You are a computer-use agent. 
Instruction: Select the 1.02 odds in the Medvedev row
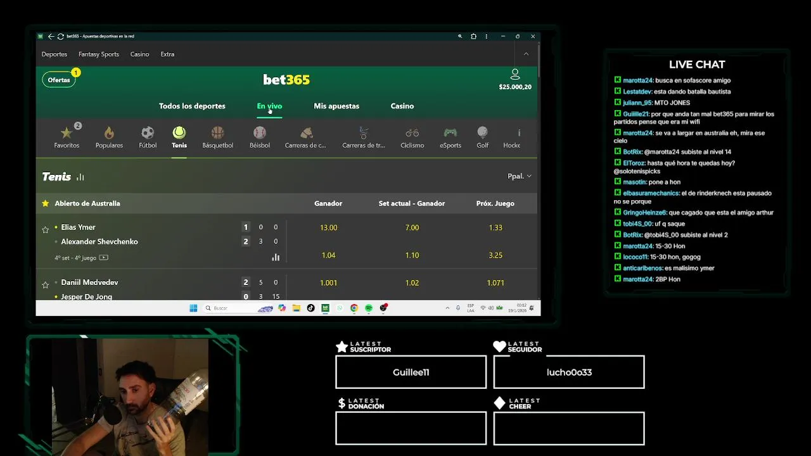(x=412, y=283)
